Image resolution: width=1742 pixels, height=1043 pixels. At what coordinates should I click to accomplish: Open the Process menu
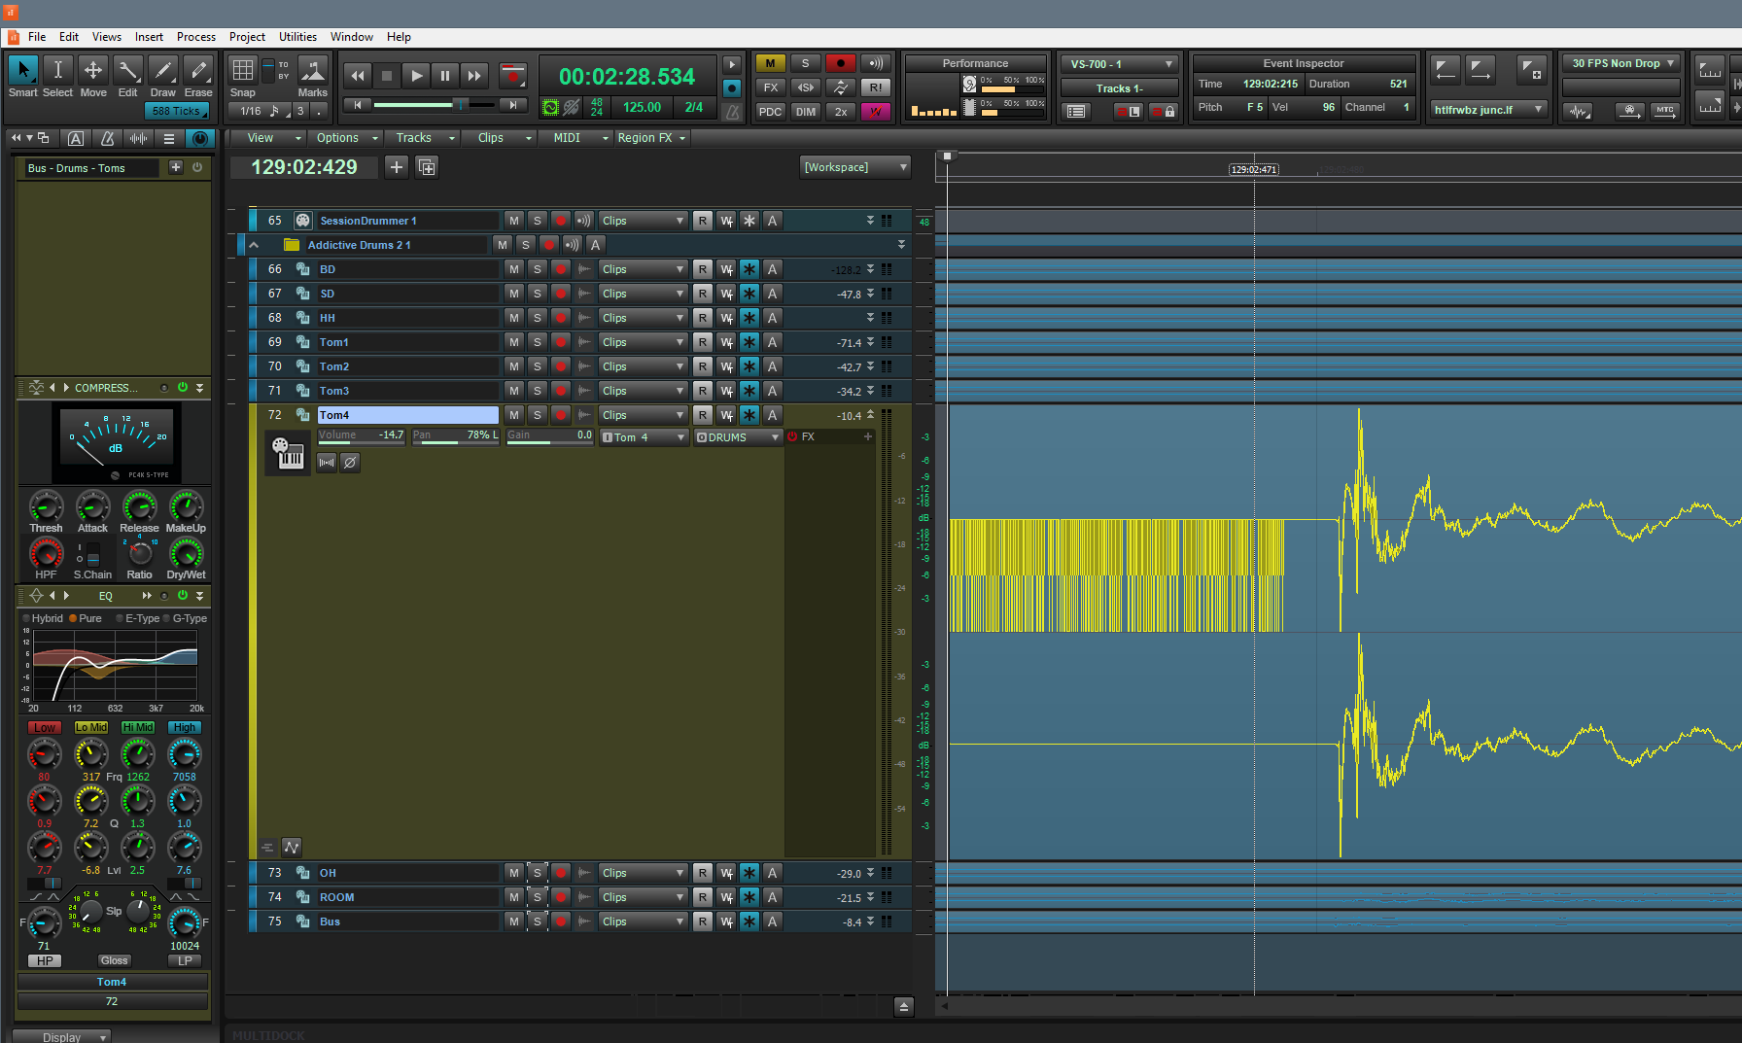pos(195,37)
